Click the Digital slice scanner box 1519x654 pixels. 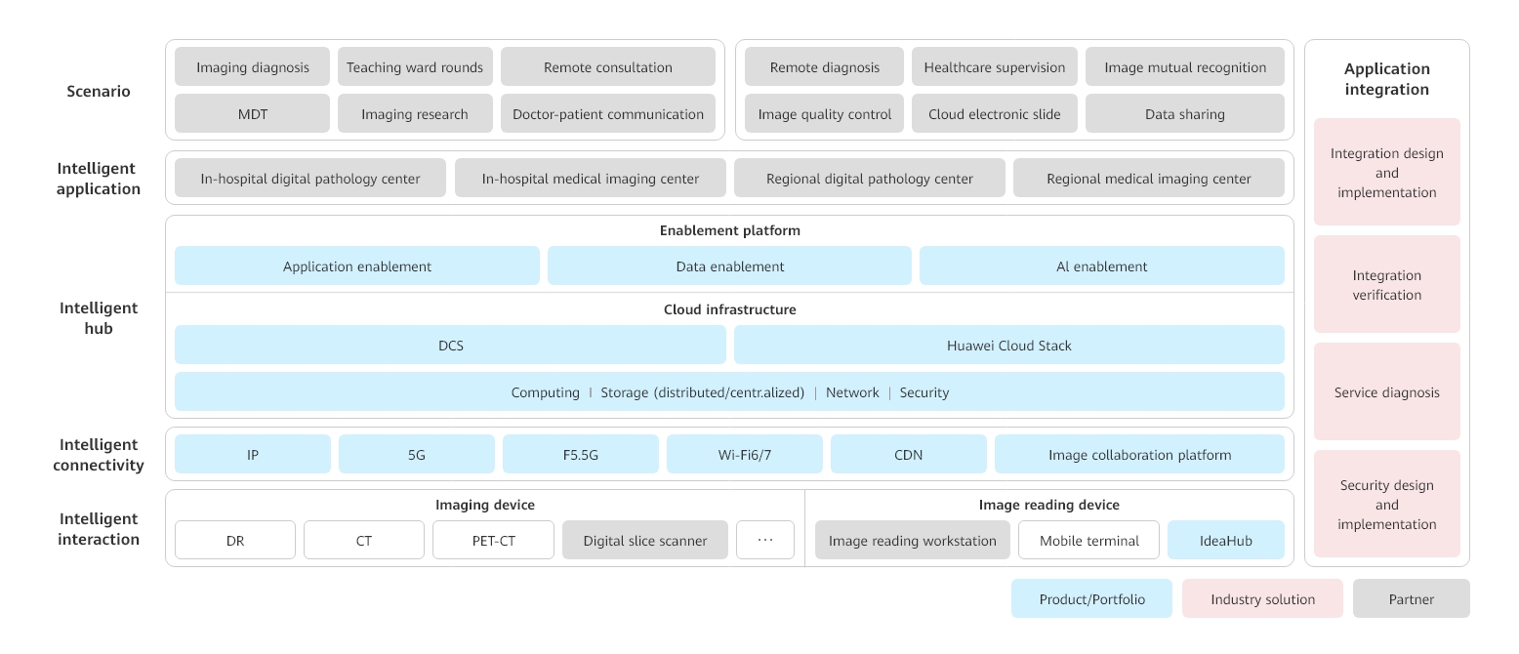[645, 540]
